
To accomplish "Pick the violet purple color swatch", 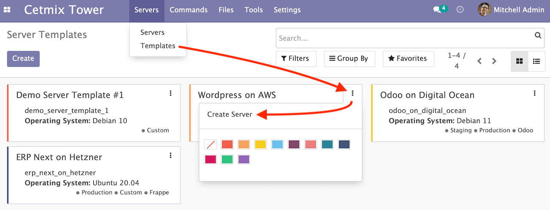I will (244, 160).
